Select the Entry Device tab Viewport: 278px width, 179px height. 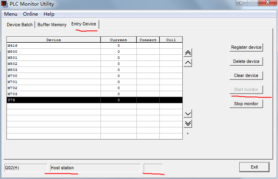tap(84, 24)
